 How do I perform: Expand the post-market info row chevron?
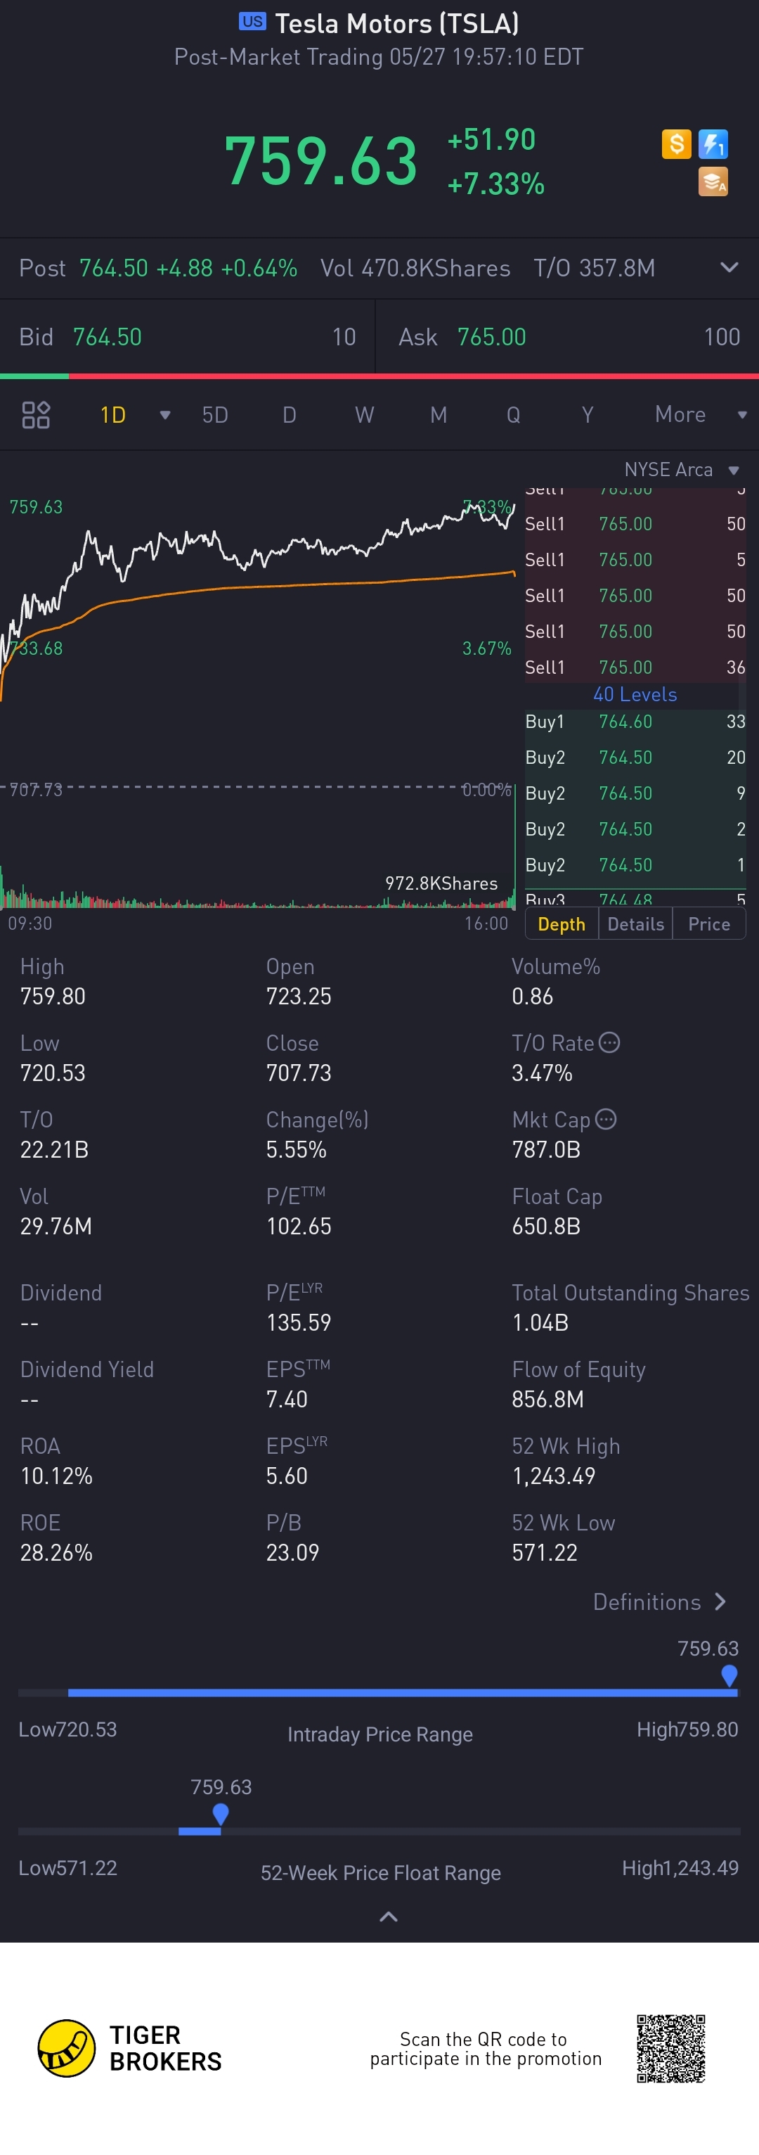pos(729,268)
